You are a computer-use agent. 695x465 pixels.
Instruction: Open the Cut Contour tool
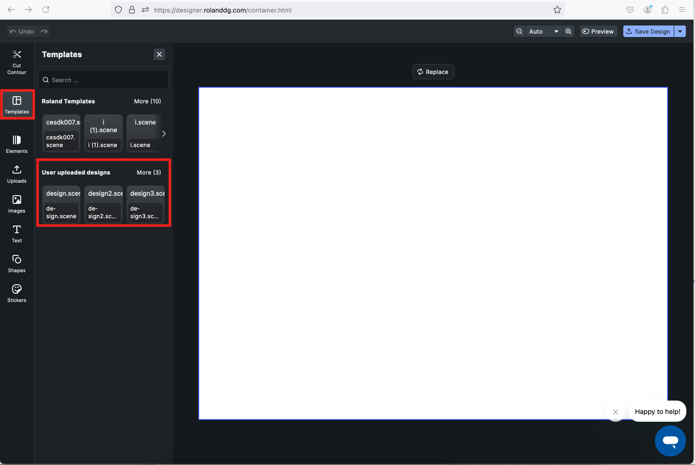(x=17, y=63)
